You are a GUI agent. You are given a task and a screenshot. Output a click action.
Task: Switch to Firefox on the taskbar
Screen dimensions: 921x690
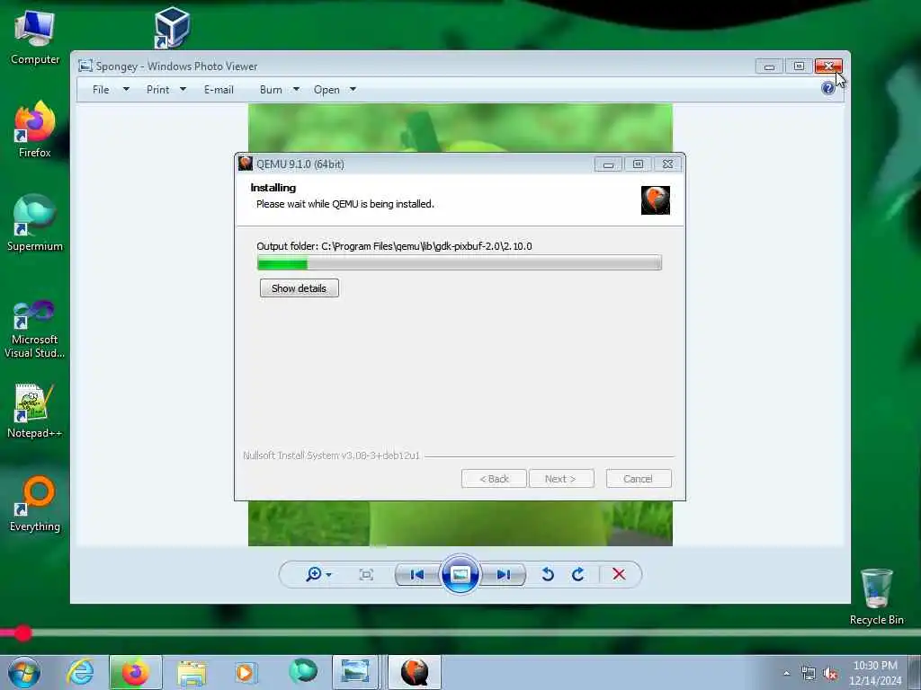(135, 672)
